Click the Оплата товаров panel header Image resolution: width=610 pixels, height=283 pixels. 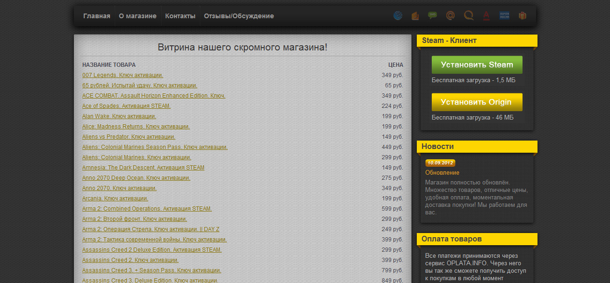point(477,239)
